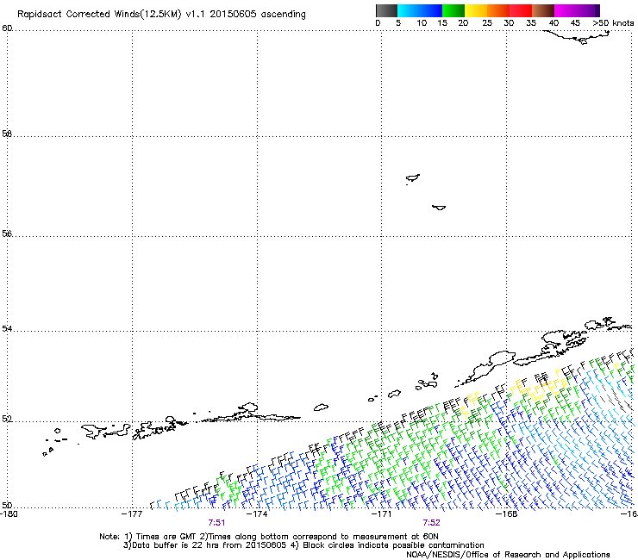The height and width of the screenshot is (560, 638).
Task: Click the latitude label '52'
Action: pos(7,419)
